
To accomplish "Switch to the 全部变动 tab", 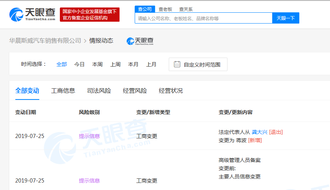I will [27, 91].
